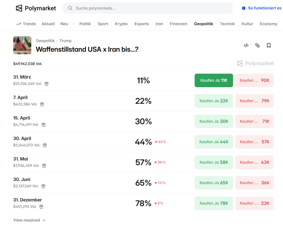The width and height of the screenshot is (283, 230).
Task: Bookmark this market
Action: (x=269, y=46)
